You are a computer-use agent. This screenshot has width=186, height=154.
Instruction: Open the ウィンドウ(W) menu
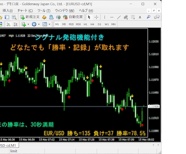coord(65,11)
